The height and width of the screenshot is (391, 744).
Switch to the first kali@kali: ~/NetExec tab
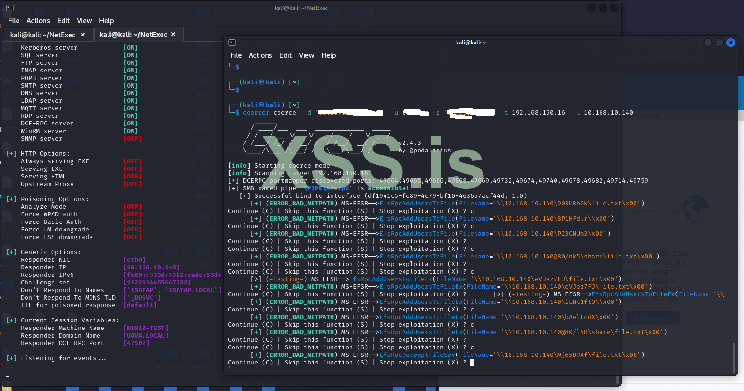pyautogui.click(x=48, y=35)
